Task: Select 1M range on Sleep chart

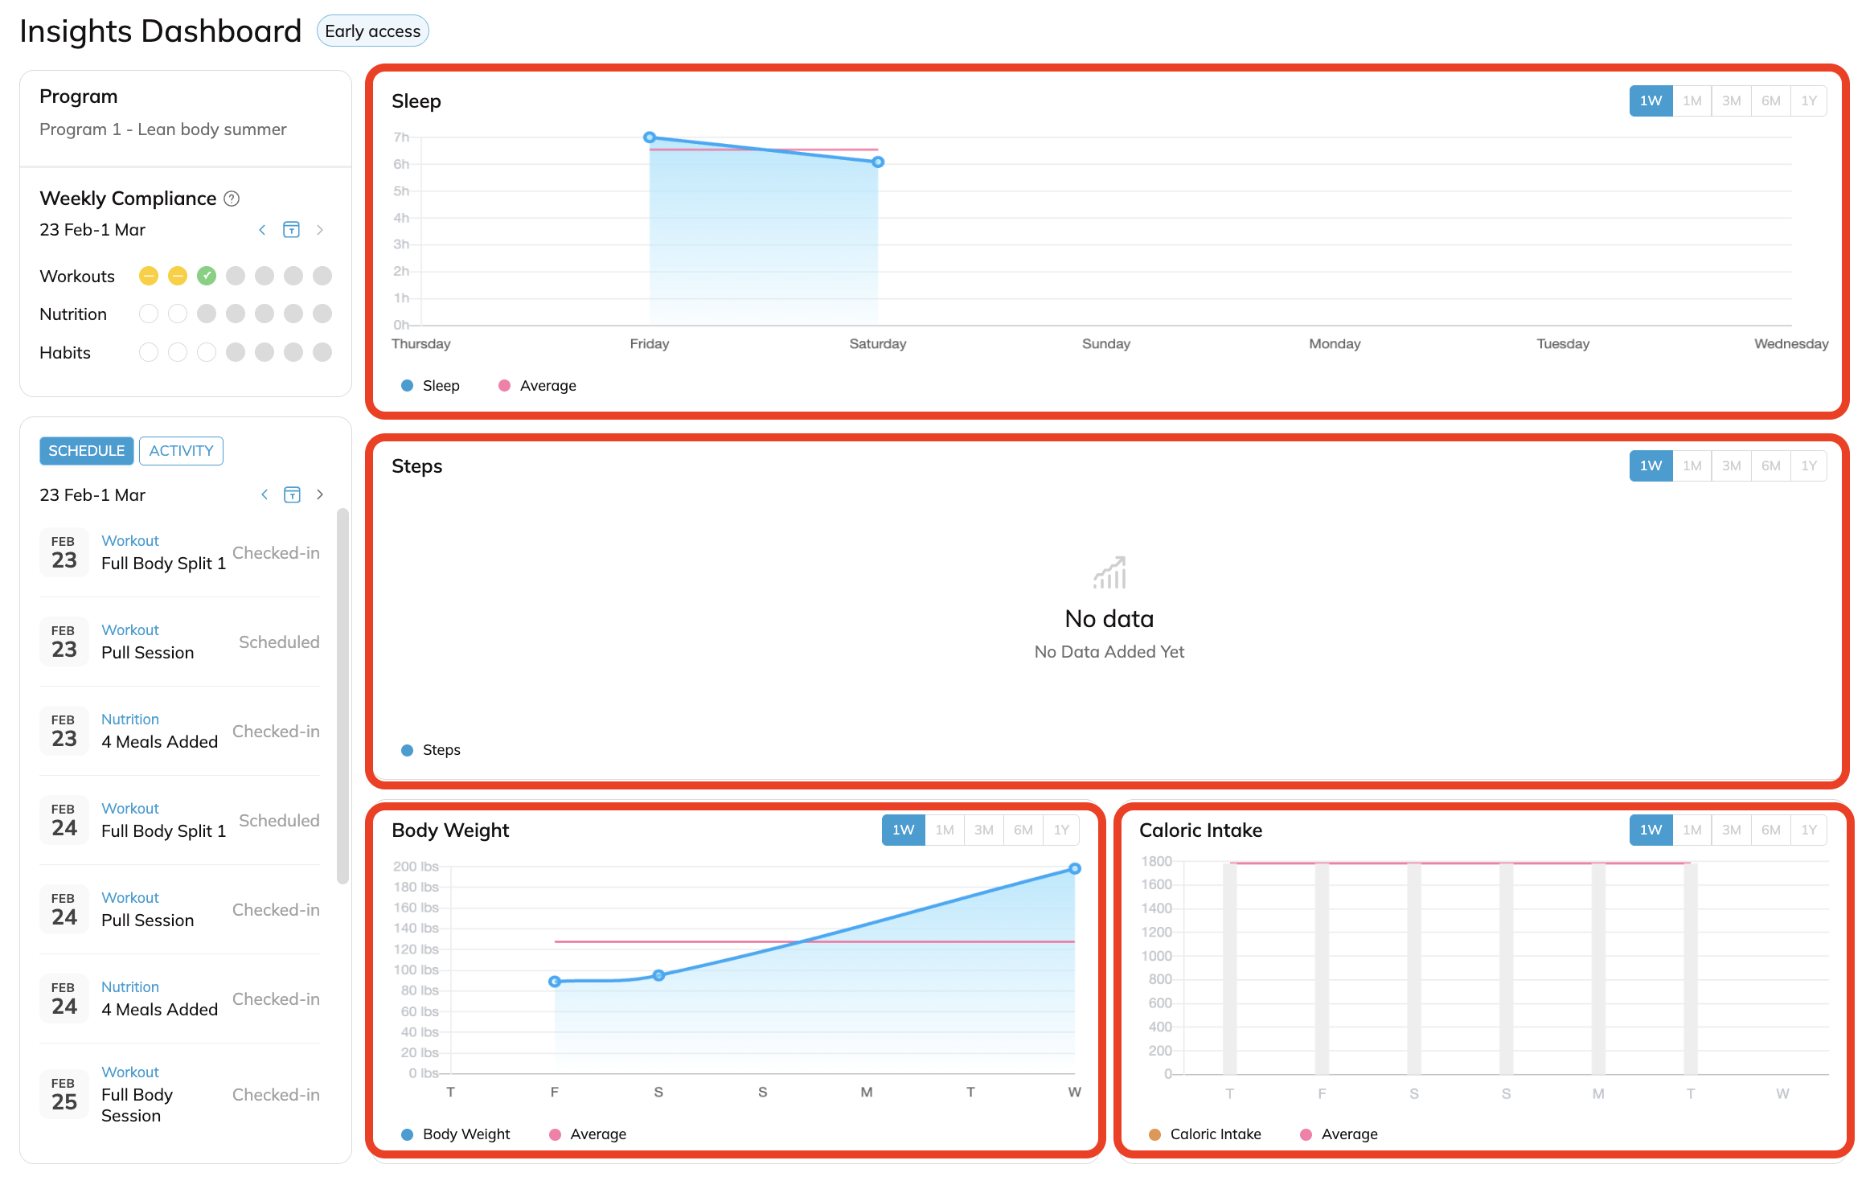Action: [1692, 101]
